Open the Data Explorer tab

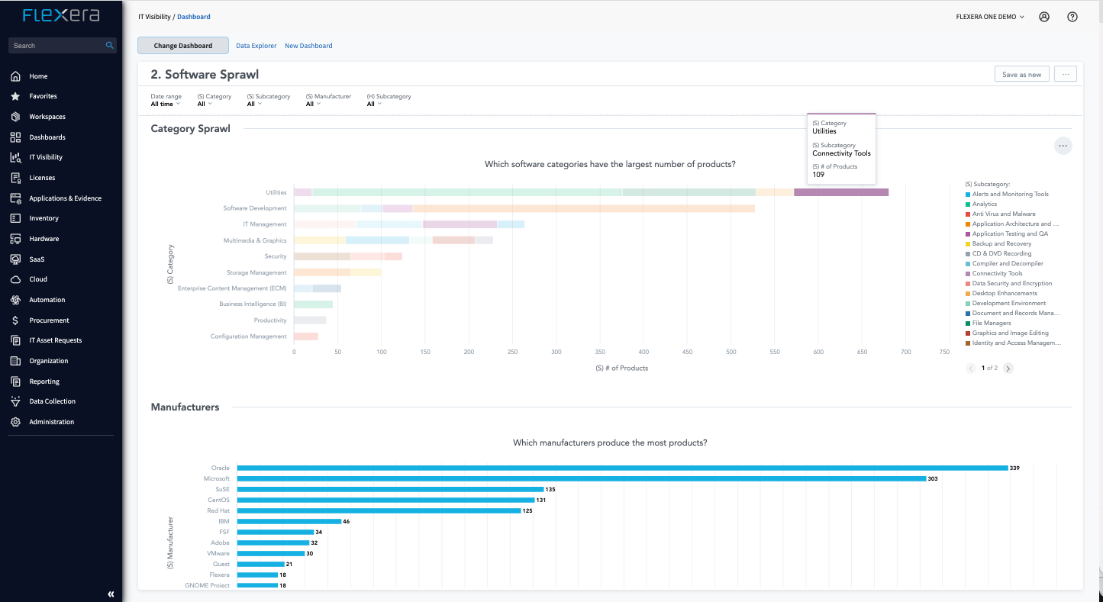point(256,46)
